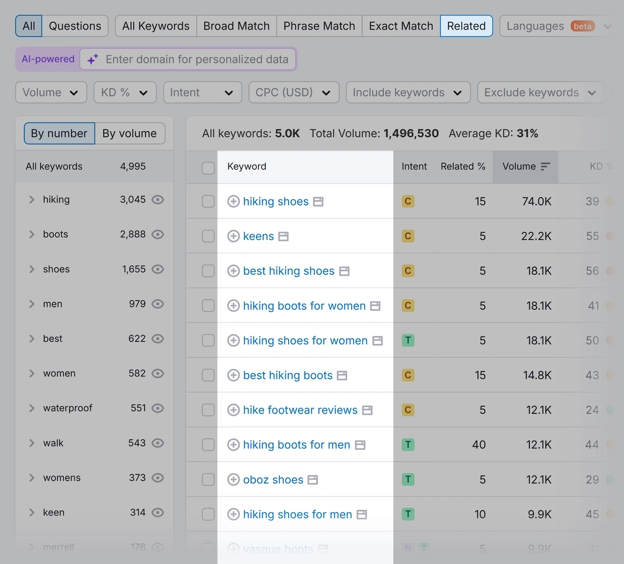Open SERP icon for hiking shoes for men
The image size is (624, 564).
[x=362, y=515]
